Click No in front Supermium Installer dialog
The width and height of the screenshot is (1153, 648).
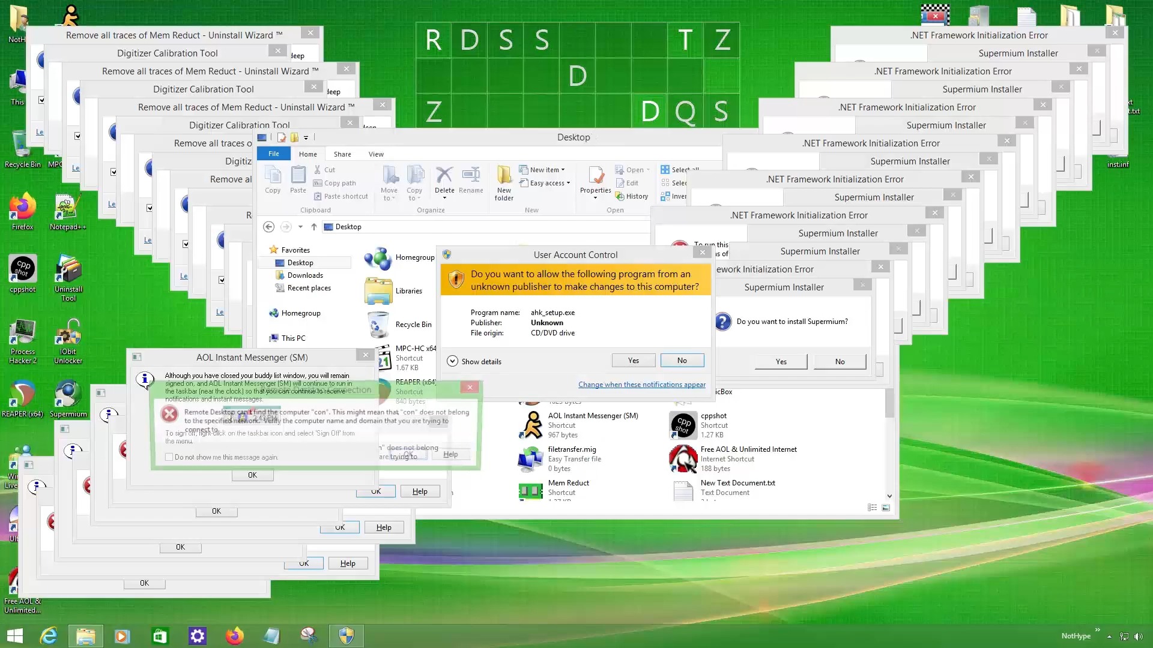tap(840, 362)
